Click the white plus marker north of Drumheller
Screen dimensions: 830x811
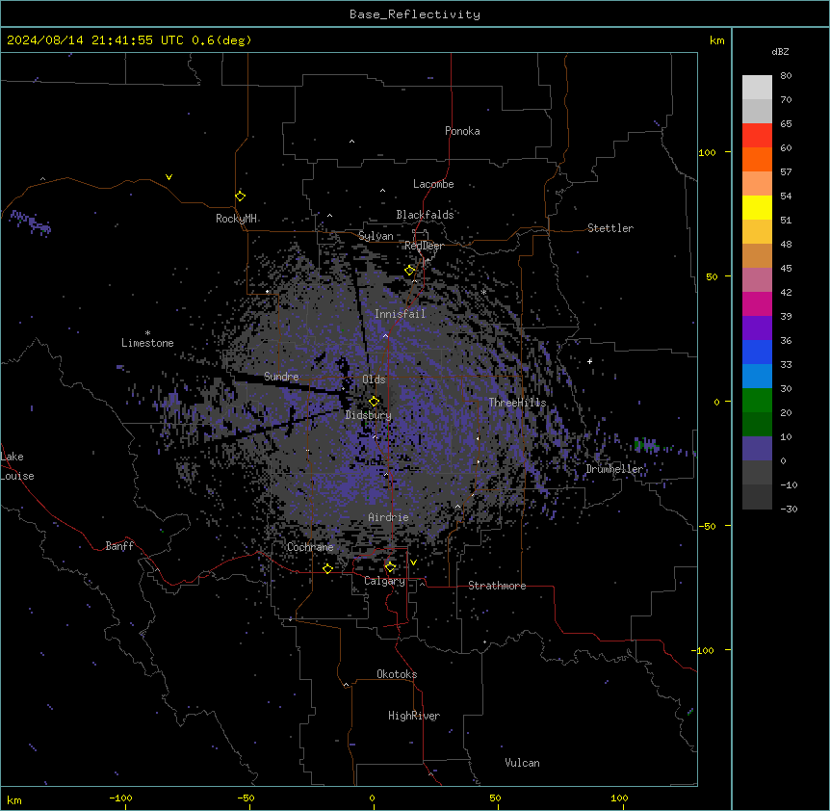(x=589, y=361)
